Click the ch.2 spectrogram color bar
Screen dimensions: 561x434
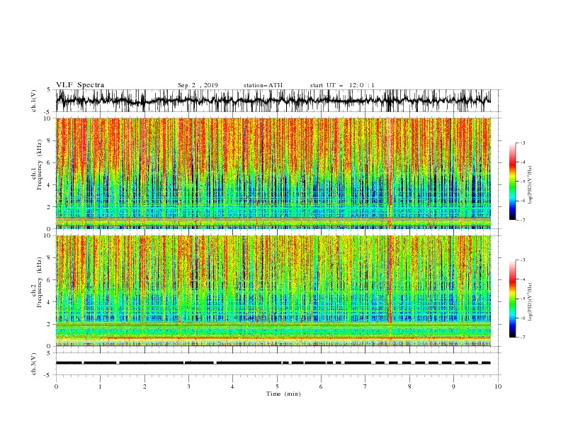pos(512,299)
